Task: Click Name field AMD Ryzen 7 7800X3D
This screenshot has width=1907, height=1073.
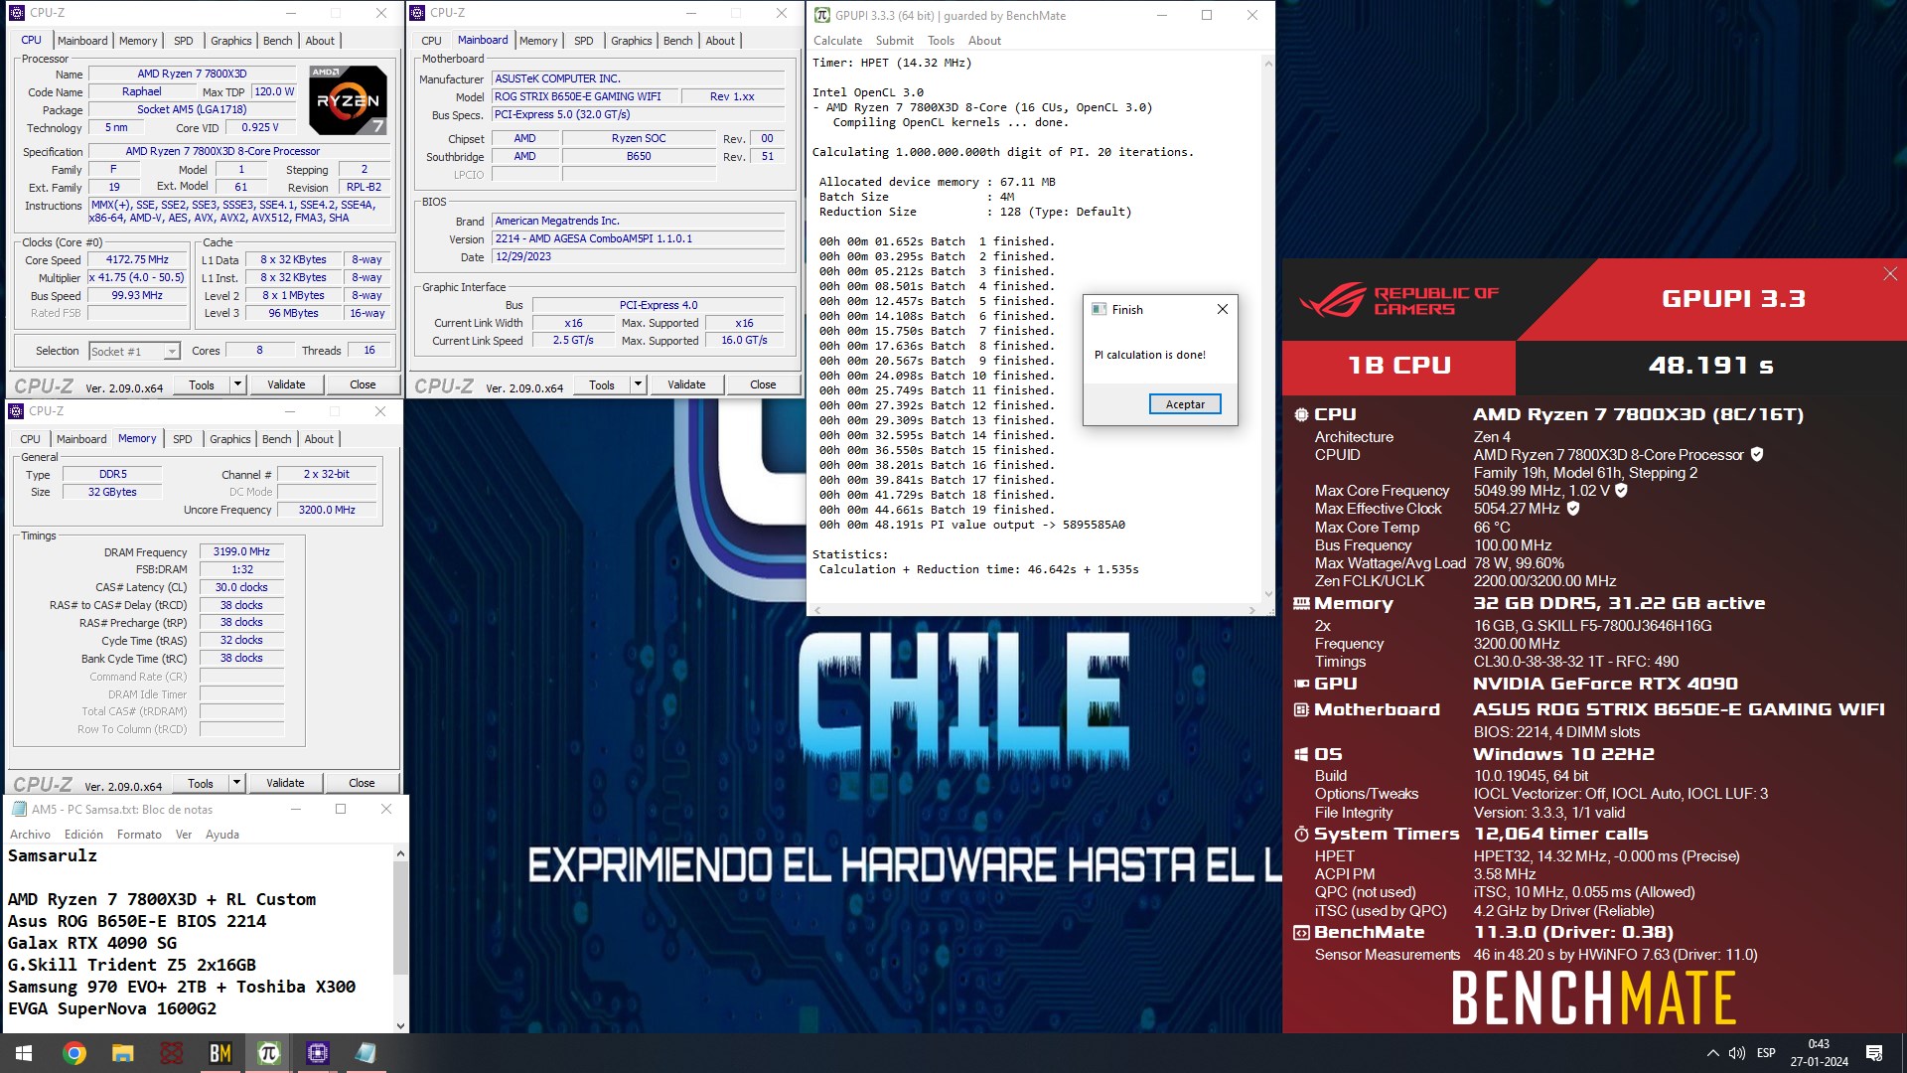Action: tap(192, 74)
